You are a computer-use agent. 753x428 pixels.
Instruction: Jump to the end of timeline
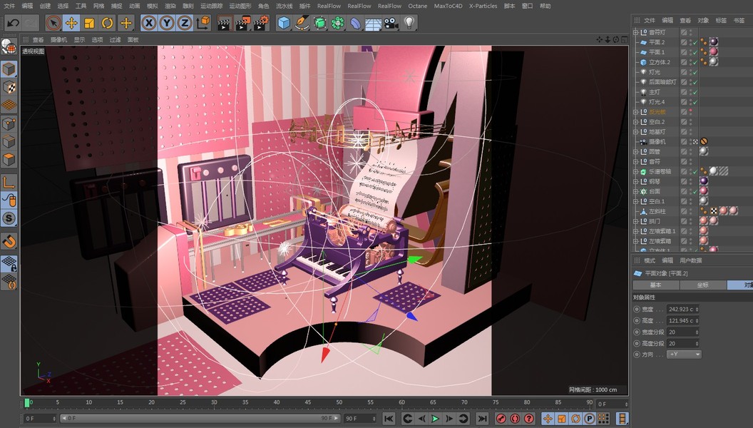(x=482, y=419)
